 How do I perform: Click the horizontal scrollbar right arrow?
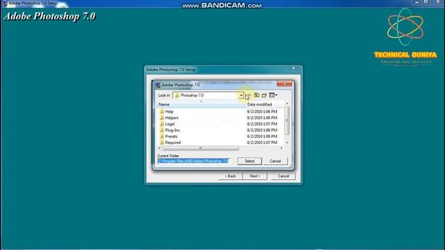(x=281, y=148)
